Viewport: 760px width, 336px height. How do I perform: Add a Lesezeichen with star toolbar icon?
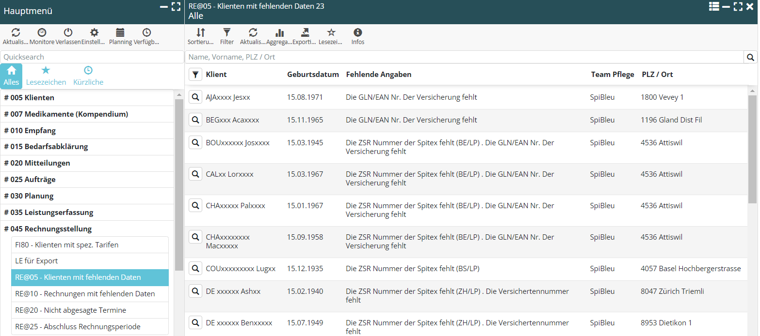point(331,33)
